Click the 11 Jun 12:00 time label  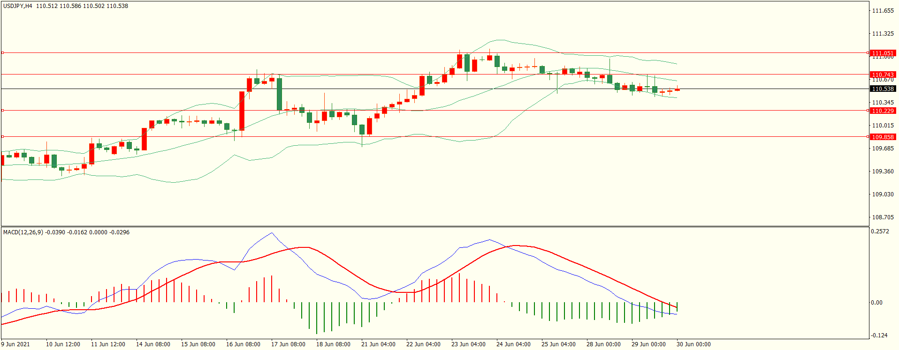tap(108, 344)
